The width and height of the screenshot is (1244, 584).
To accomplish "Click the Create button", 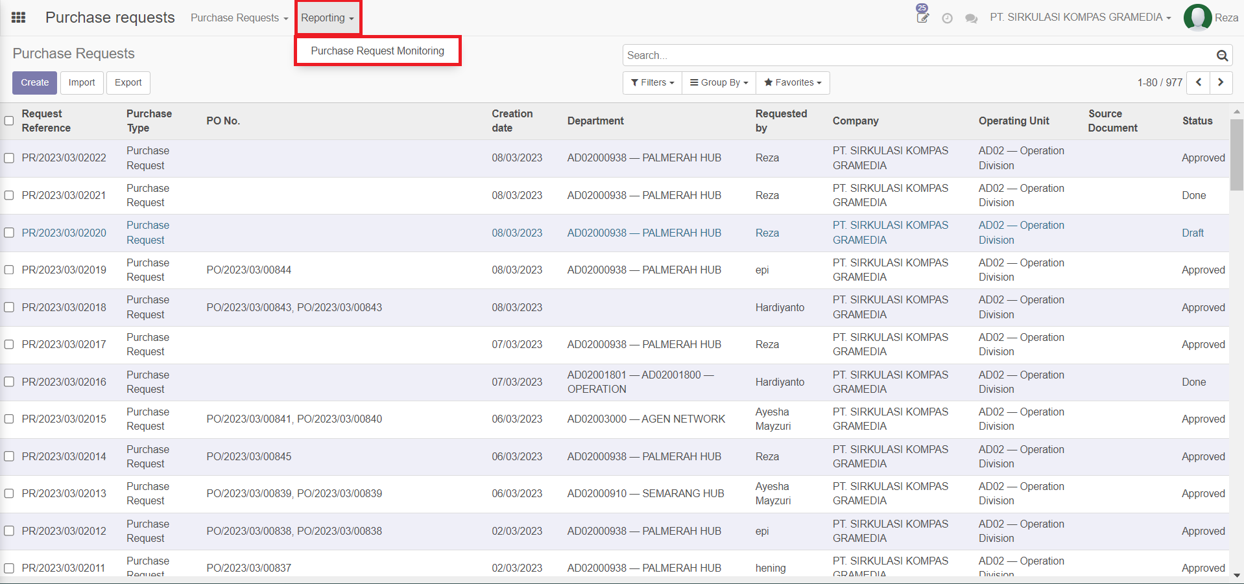I will click(34, 82).
